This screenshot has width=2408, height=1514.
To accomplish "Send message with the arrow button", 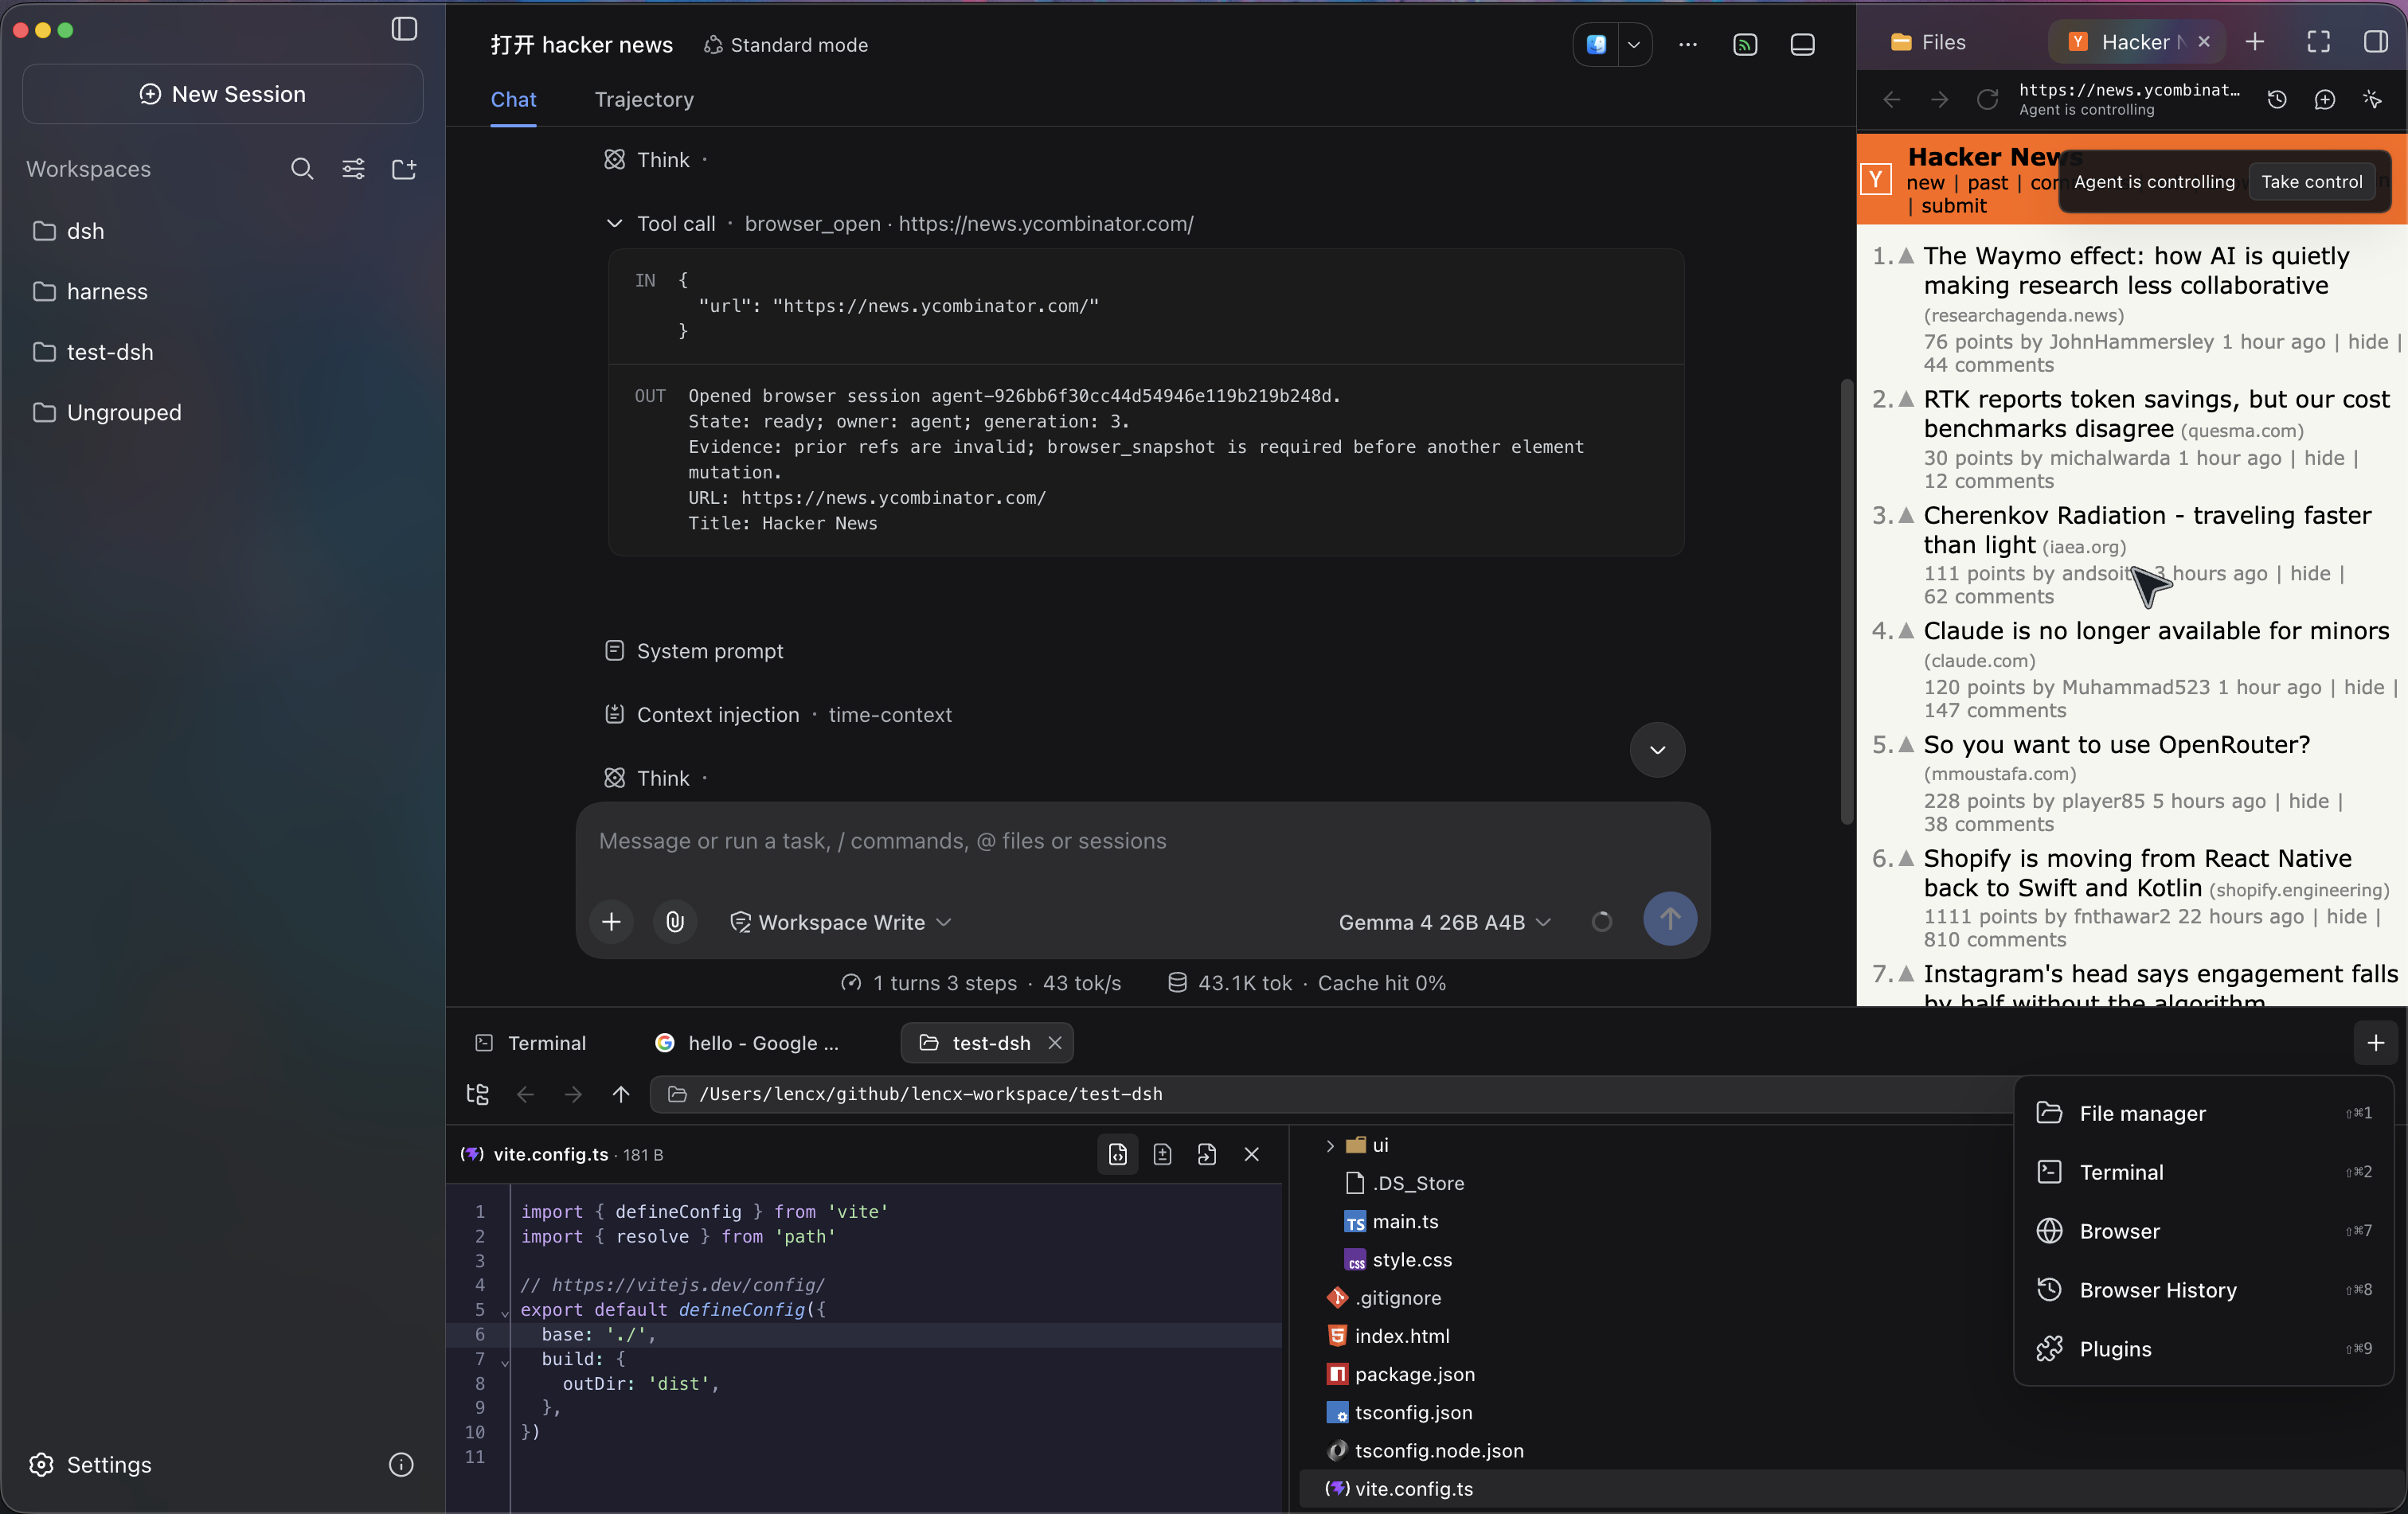I will pyautogui.click(x=1670, y=919).
